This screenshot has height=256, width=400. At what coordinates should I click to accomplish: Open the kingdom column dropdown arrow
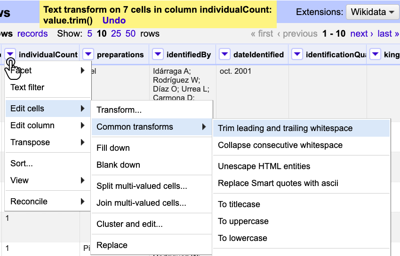click(x=375, y=54)
